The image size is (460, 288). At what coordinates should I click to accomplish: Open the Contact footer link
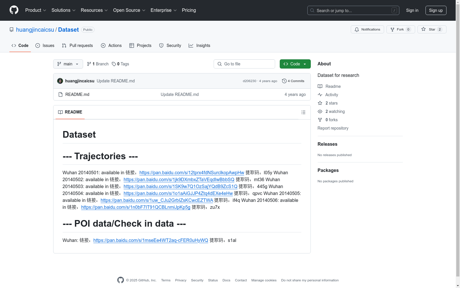click(241, 280)
